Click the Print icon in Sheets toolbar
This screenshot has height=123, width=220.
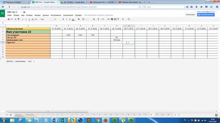point(9,19)
